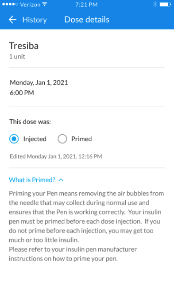Tap the cellular signal dots

(x=10, y=4)
